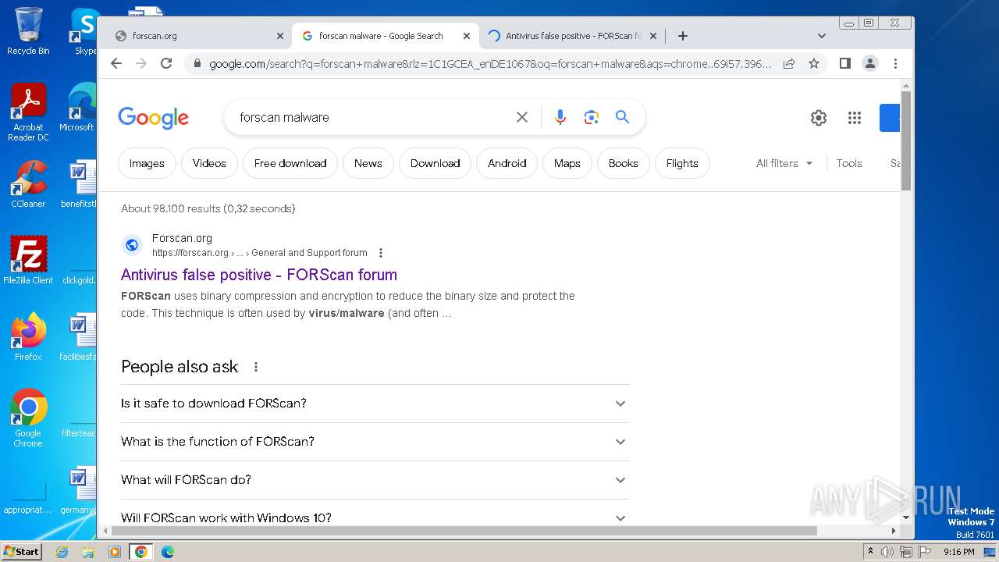Go back using browser back arrow

116,63
